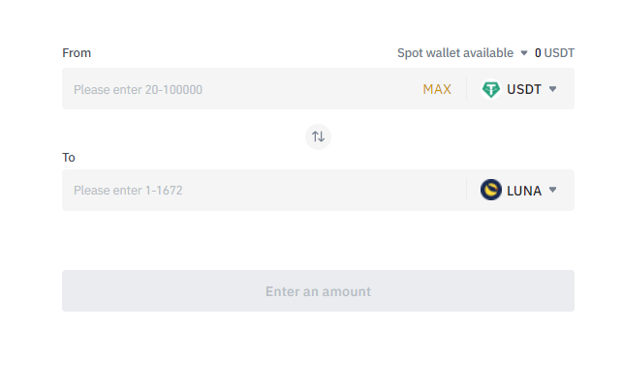The height and width of the screenshot is (389, 622).
Task: Click the Enter an amount button
Action: coord(318,290)
